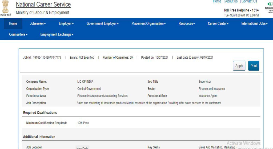Click the Insurance Agent functional role value
This screenshot has width=273, height=149.
[208, 96]
